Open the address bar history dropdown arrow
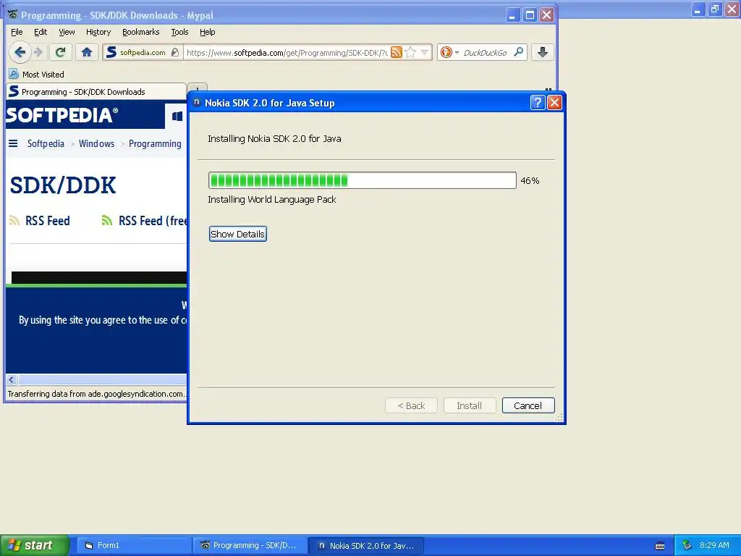This screenshot has height=556, width=741. coord(424,52)
